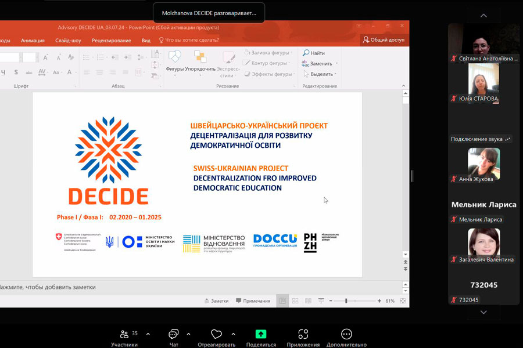Open the text columns icon
The height and width of the screenshot is (348, 523).
(139, 72)
